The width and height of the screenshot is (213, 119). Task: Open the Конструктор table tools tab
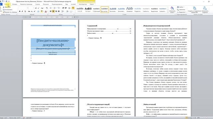coord(83,4)
